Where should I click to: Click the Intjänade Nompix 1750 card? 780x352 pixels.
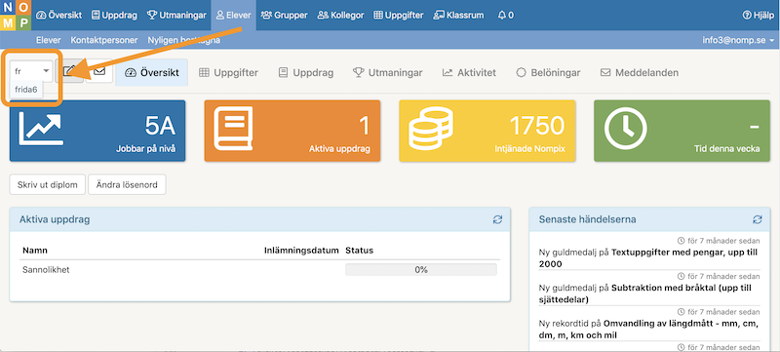[x=487, y=131]
